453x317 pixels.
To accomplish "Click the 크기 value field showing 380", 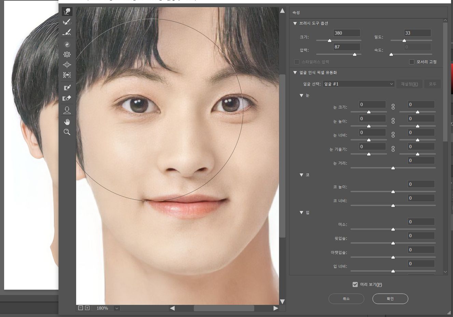I will pos(346,33).
